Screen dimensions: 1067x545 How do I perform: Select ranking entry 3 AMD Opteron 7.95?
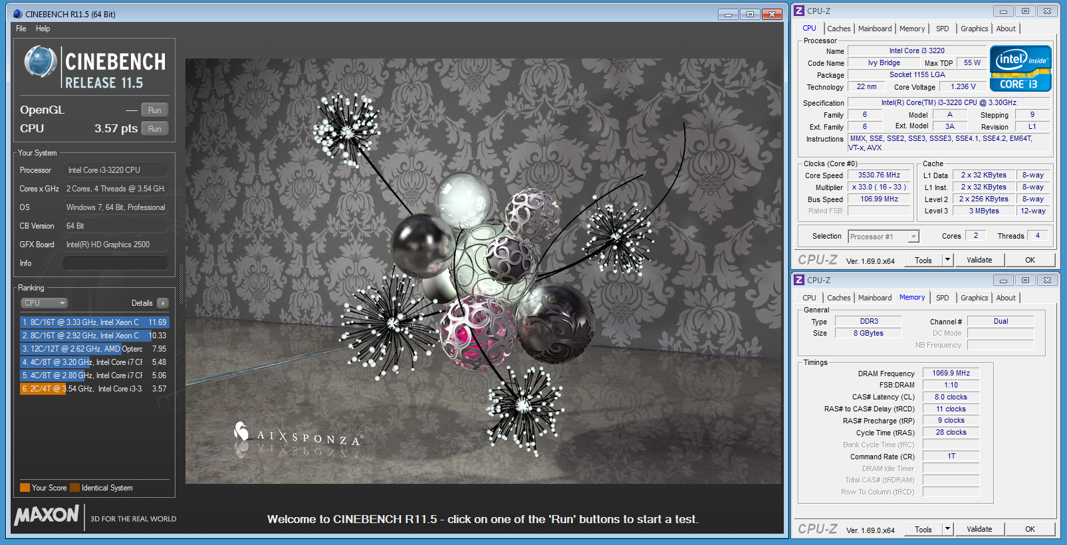[x=94, y=349]
